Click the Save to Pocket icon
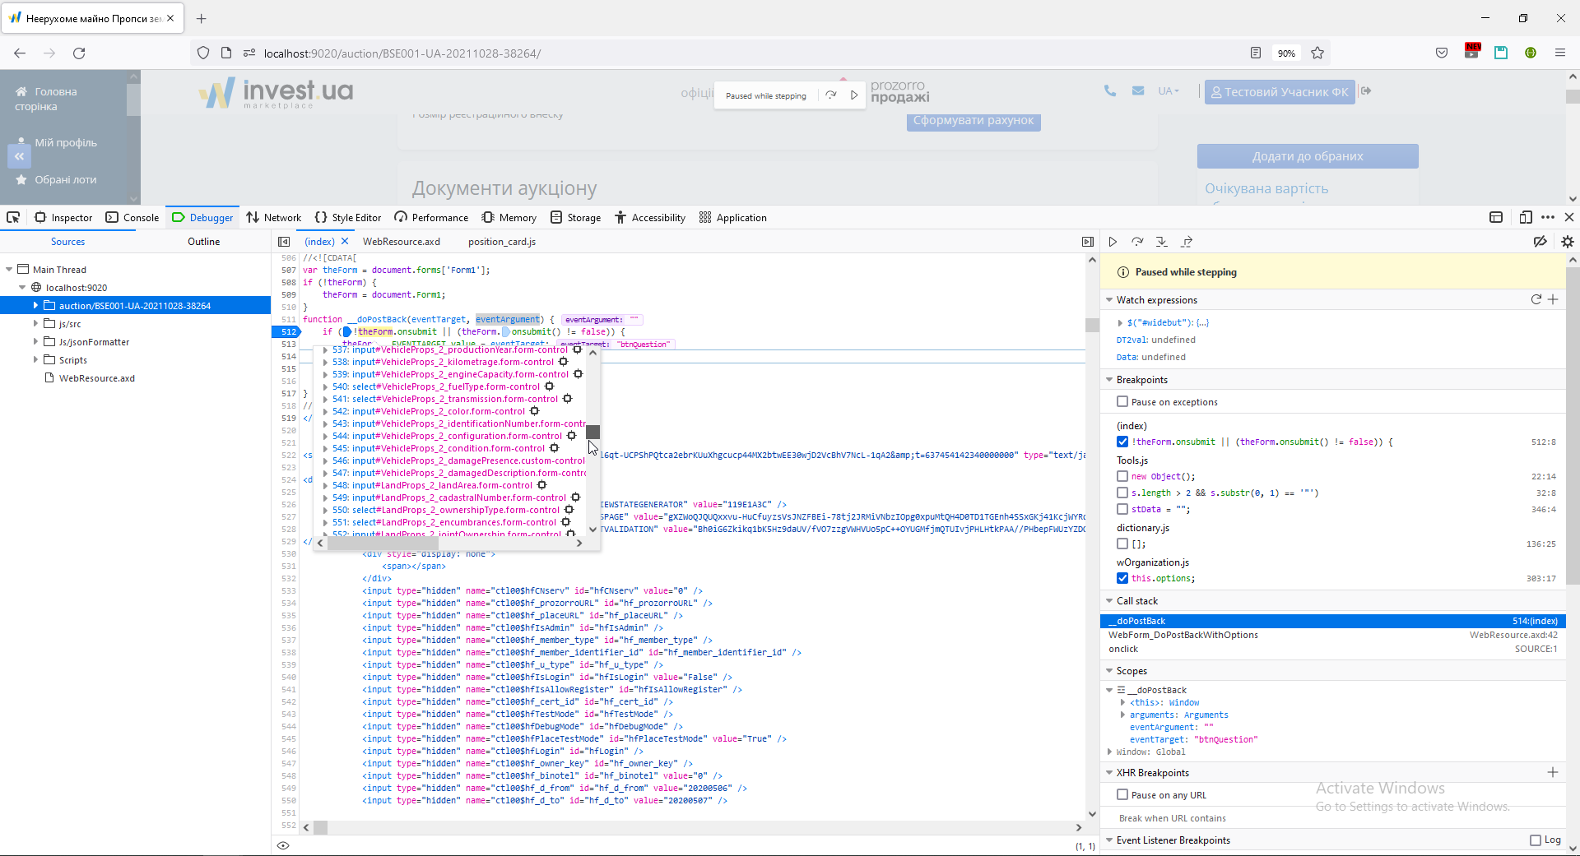 pyautogui.click(x=1442, y=53)
